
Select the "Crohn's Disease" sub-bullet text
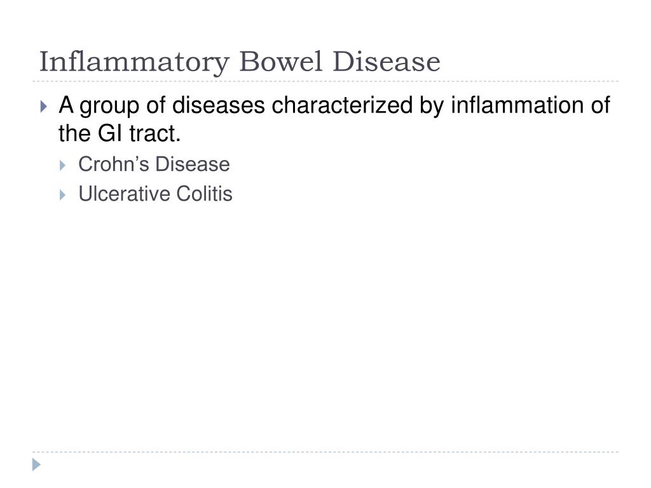coord(154,165)
